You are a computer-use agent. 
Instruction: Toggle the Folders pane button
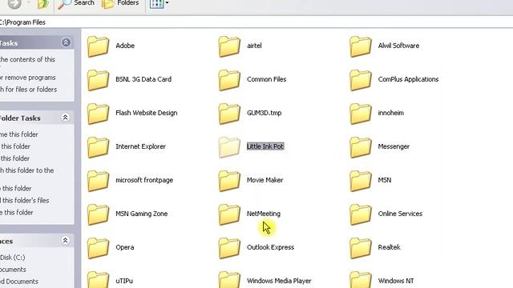point(120,4)
